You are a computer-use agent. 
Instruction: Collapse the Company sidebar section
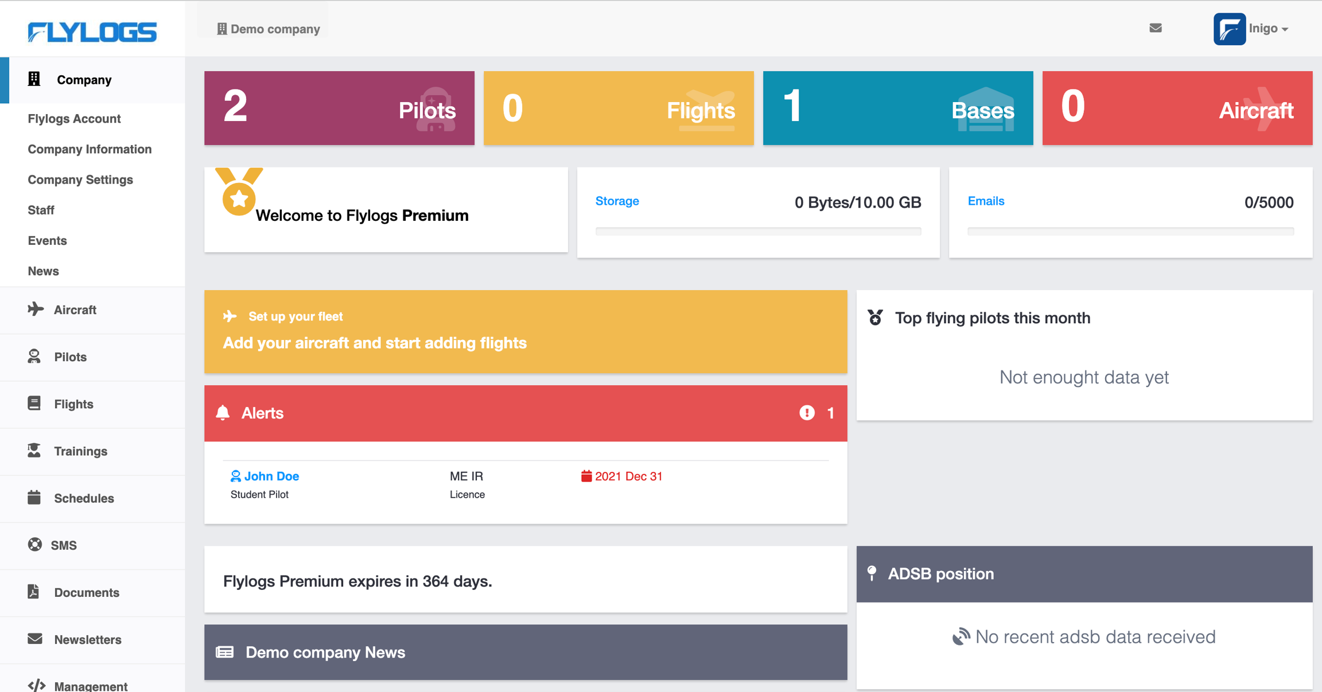click(x=84, y=80)
